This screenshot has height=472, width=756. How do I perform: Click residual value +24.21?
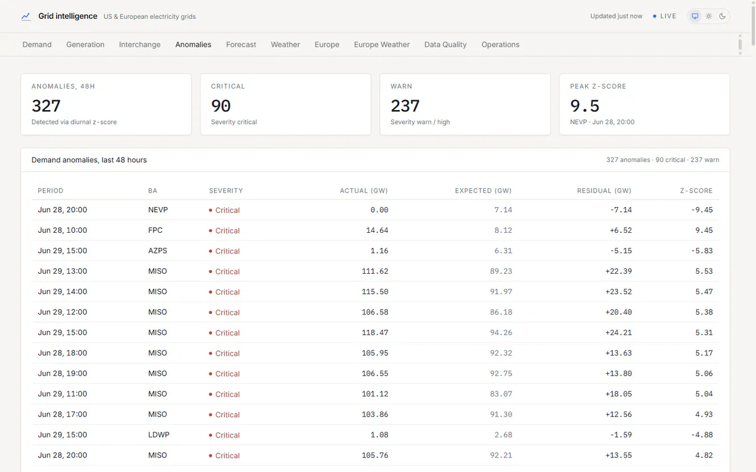point(619,333)
